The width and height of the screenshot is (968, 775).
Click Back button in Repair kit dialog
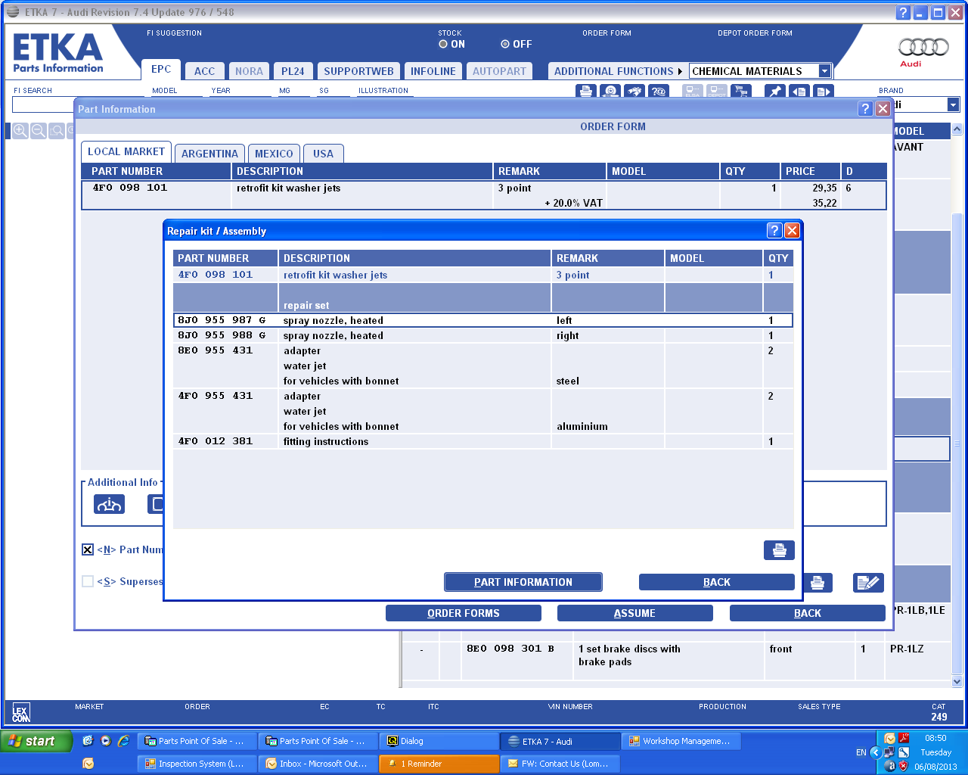(x=716, y=582)
